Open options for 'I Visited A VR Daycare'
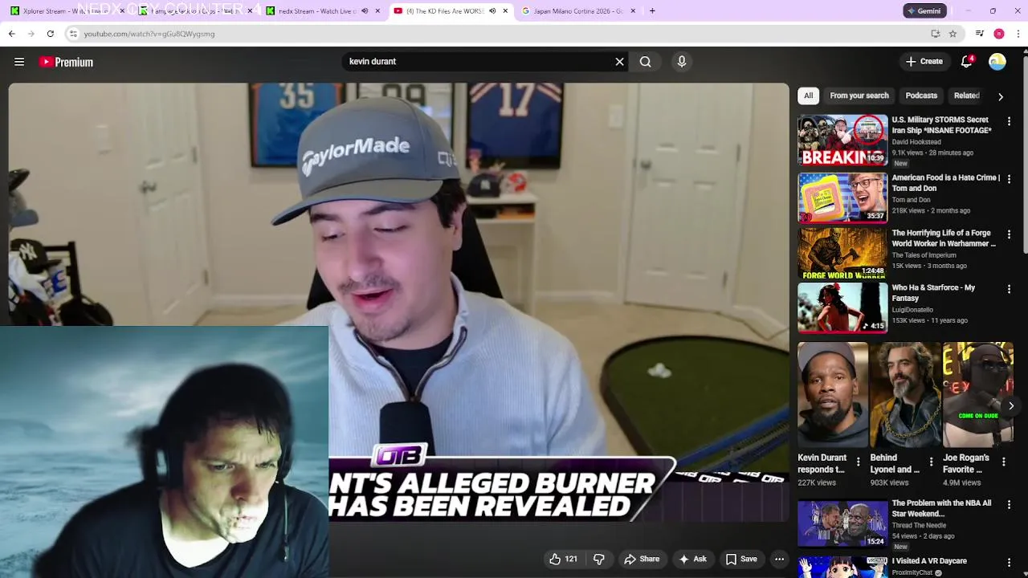 pyautogui.click(x=1010, y=564)
